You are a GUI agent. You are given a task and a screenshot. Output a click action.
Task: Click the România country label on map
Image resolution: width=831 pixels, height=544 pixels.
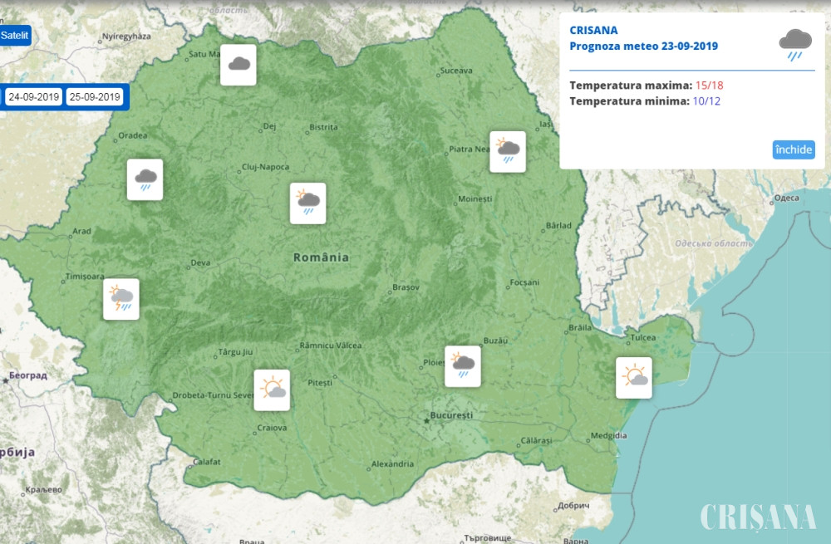click(x=321, y=257)
